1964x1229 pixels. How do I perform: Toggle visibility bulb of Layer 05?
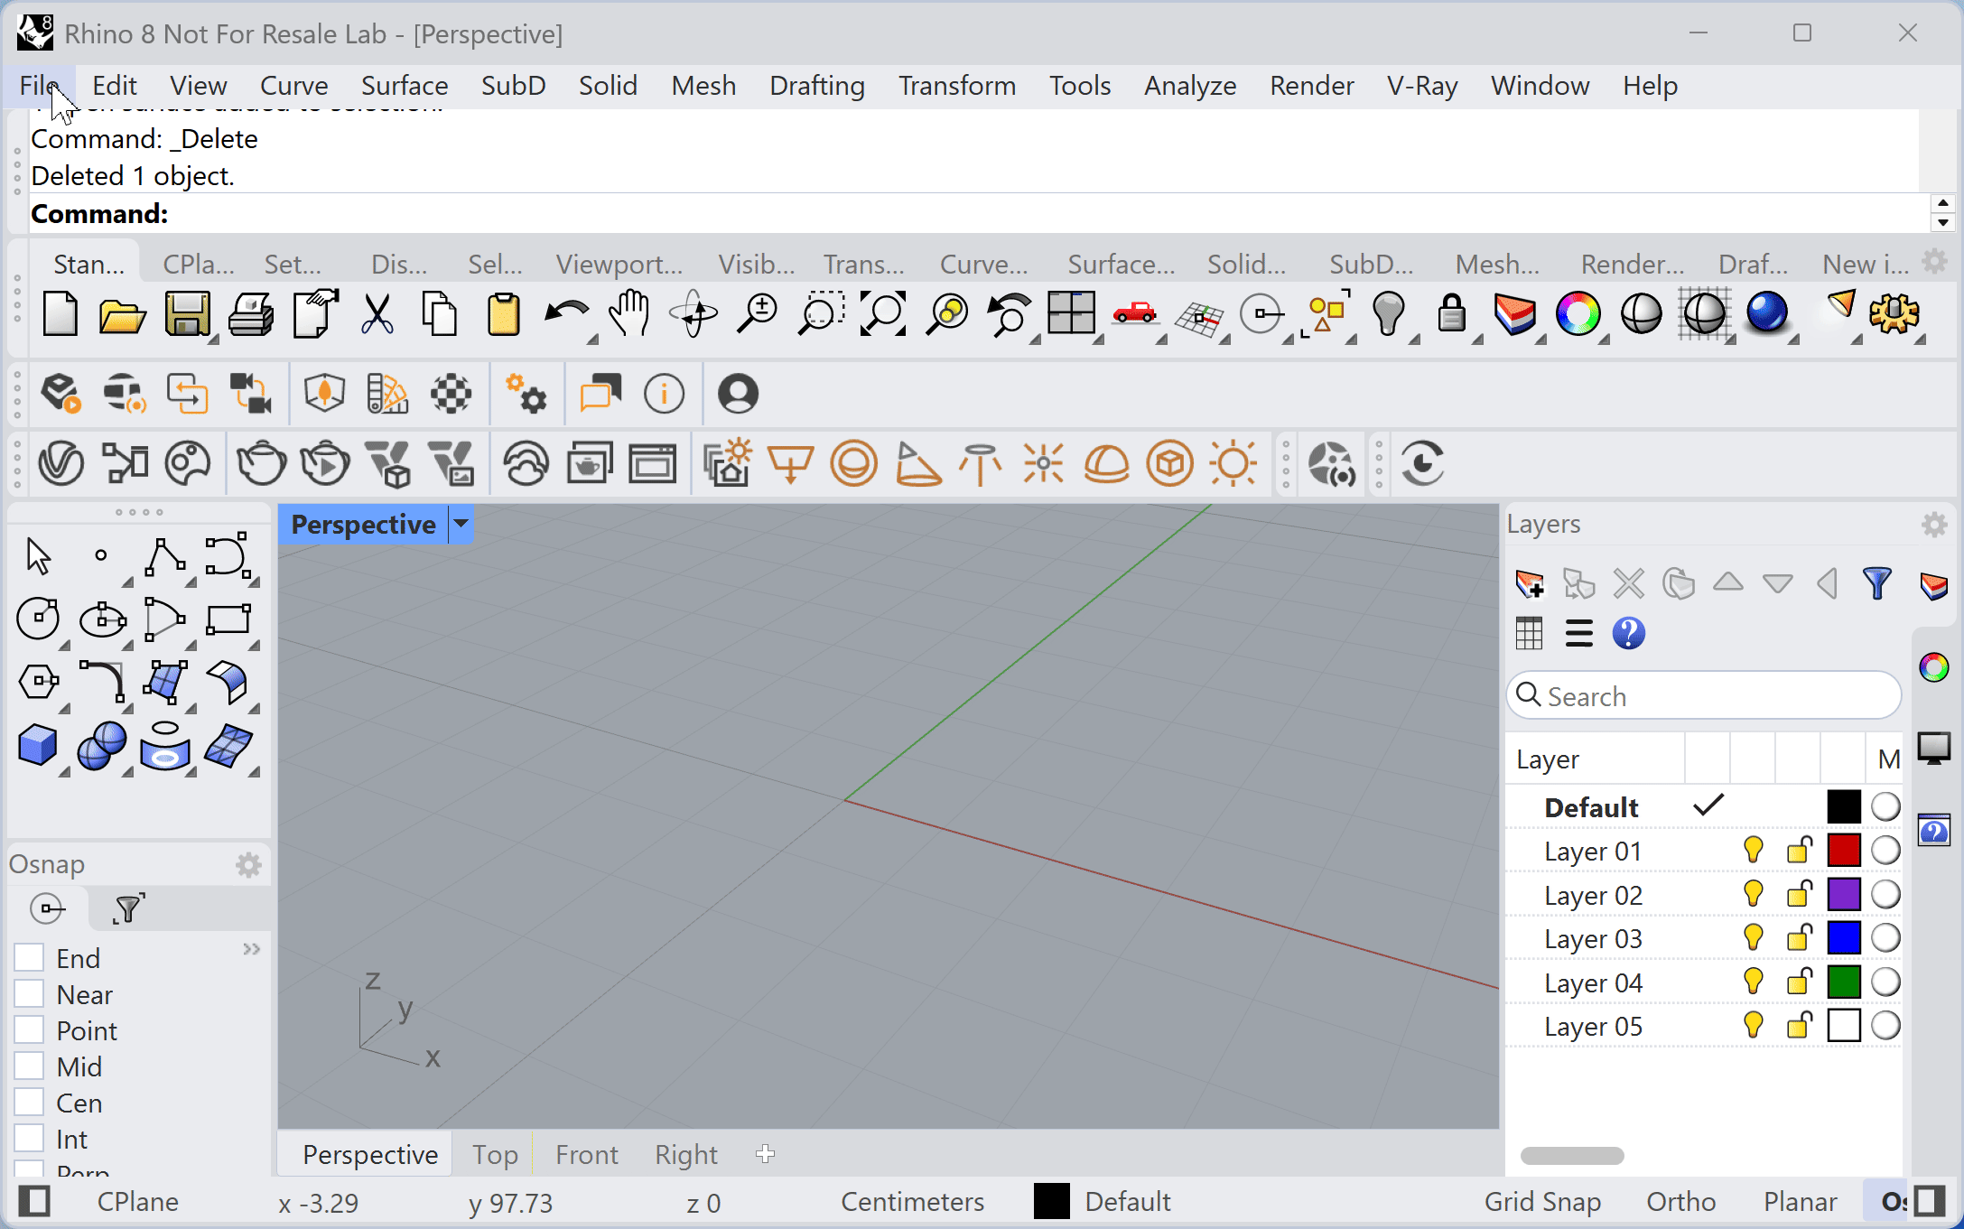click(x=1753, y=1026)
